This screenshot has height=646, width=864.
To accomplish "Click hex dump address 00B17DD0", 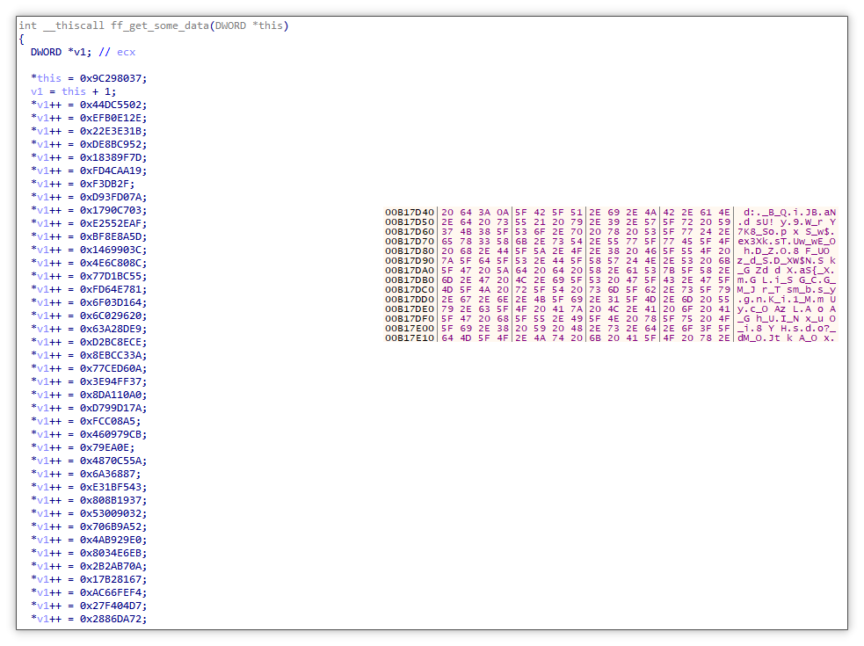I will (x=410, y=300).
